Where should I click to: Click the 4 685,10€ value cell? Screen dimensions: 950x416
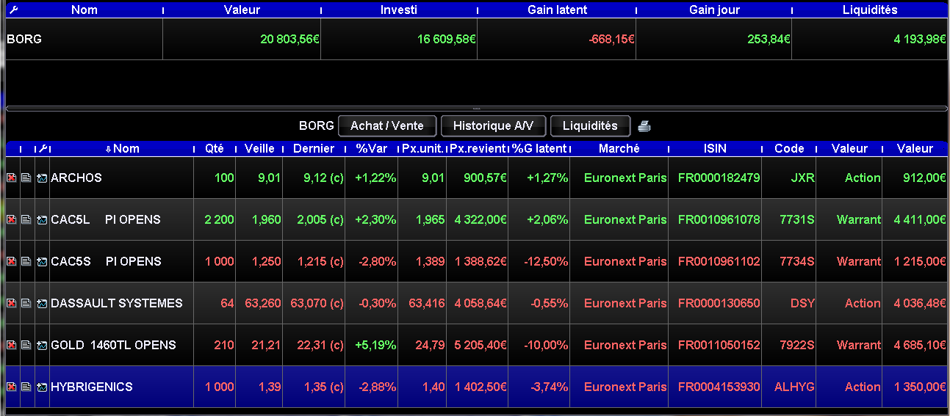coord(915,346)
